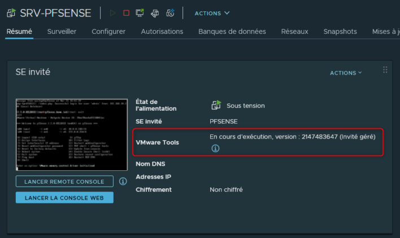Click the SRV-PFSENSE virtual machine icon

(x=11, y=13)
